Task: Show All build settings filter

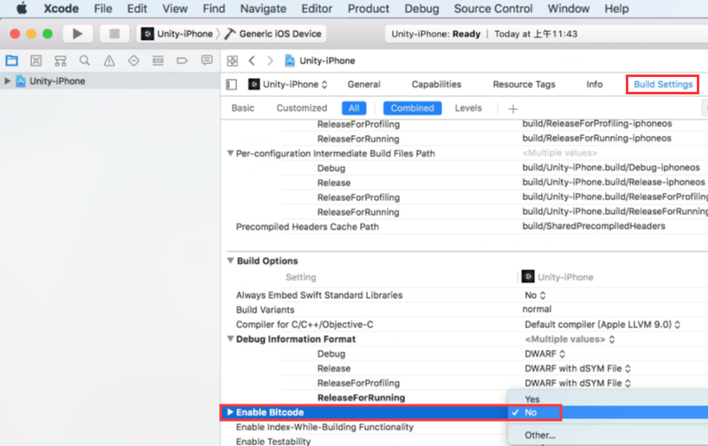Action: tap(354, 108)
